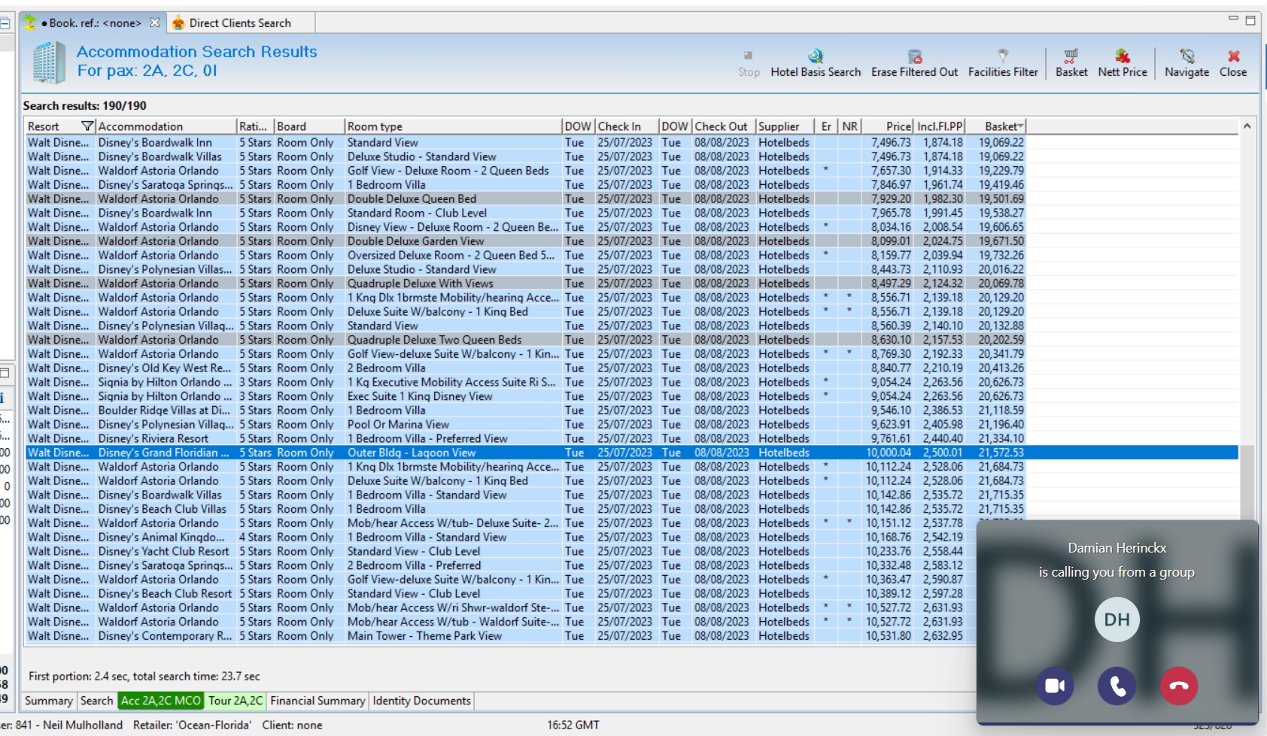Open the Facilities Filter

pos(1002,56)
